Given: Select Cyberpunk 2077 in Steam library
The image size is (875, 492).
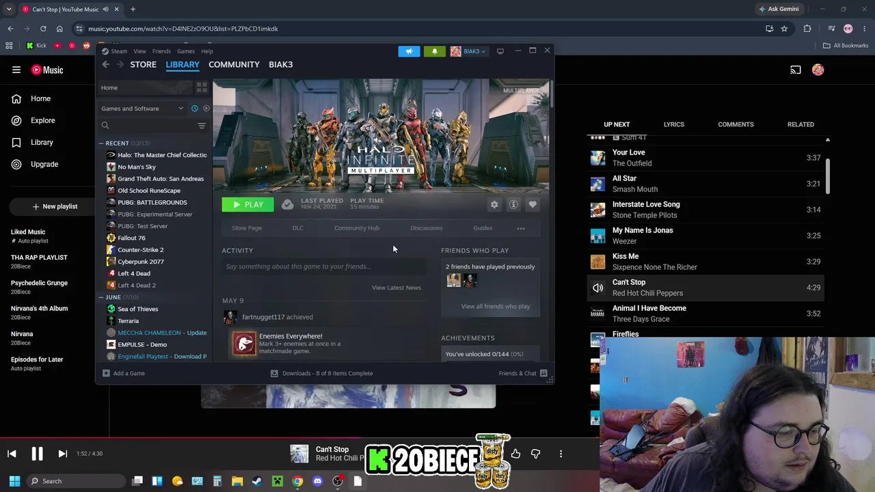Looking at the screenshot, I should click(141, 262).
